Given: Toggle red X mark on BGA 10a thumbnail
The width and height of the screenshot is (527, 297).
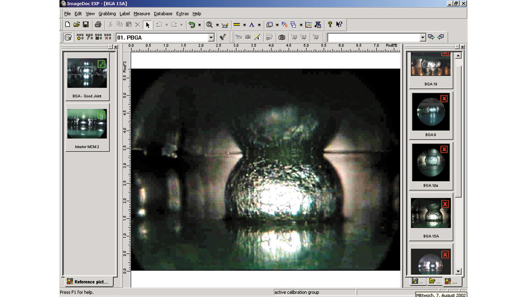Looking at the screenshot, I should point(444,149).
